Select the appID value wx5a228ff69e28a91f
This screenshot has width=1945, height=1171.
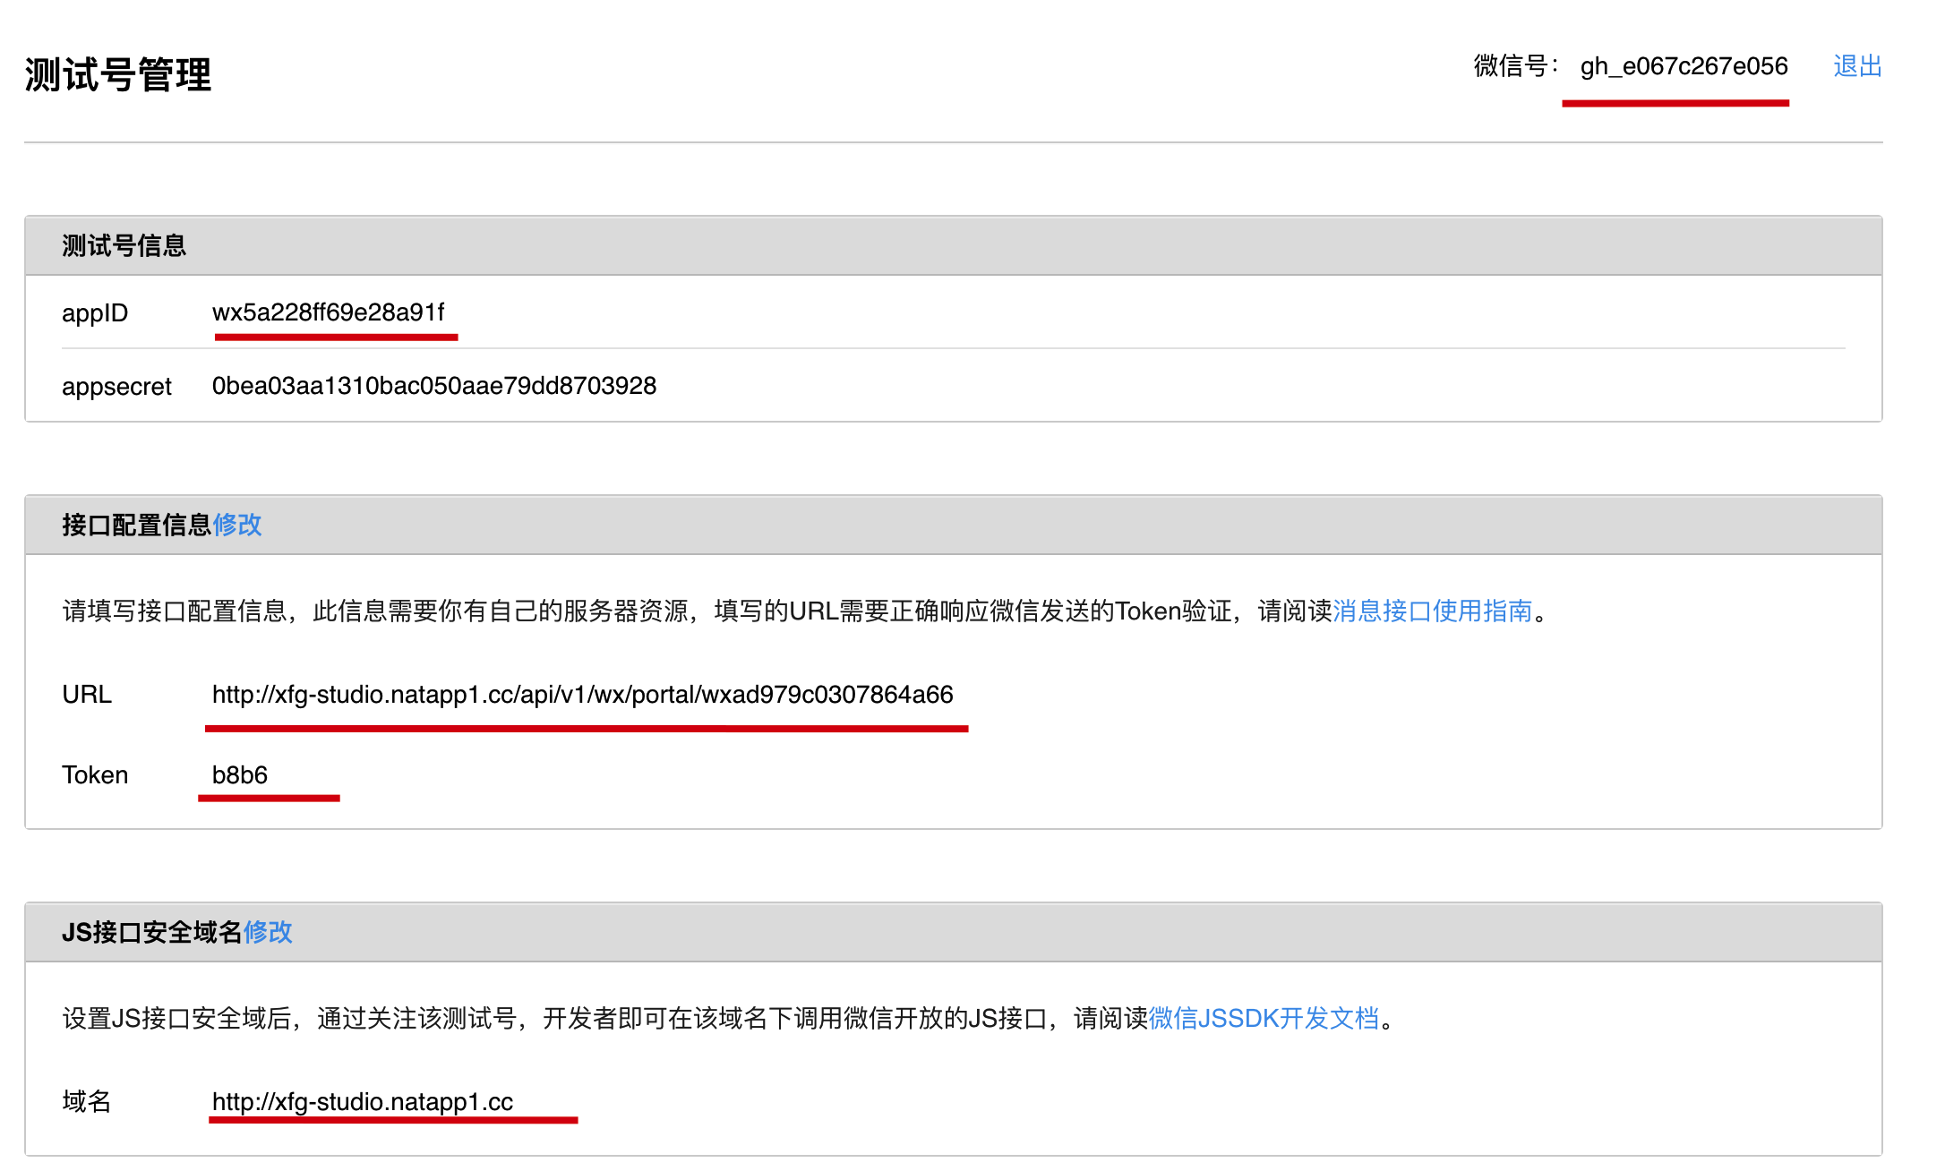point(328,312)
